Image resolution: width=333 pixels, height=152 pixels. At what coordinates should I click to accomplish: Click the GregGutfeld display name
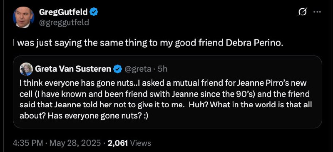coord(64,12)
